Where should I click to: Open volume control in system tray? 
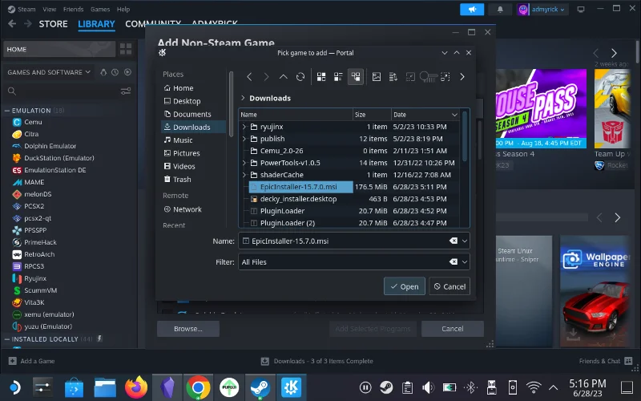click(x=428, y=387)
